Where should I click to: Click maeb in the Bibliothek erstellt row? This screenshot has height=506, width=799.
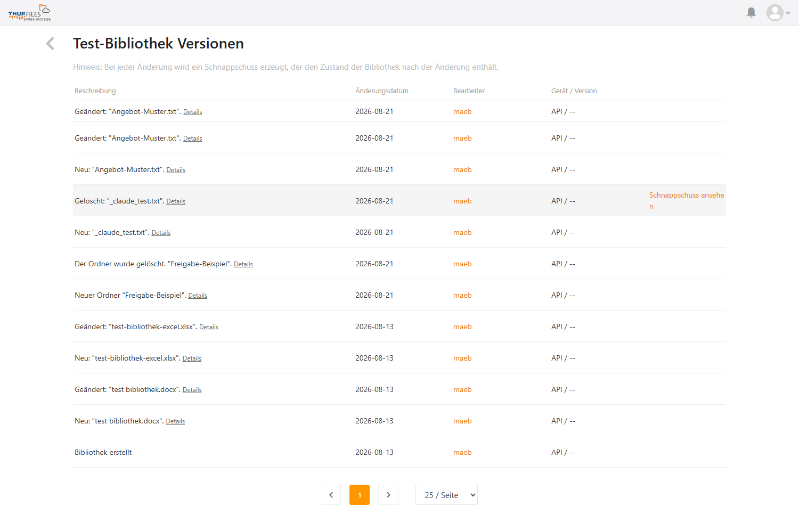coord(462,452)
